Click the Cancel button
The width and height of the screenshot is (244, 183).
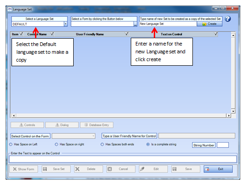tap(121, 169)
